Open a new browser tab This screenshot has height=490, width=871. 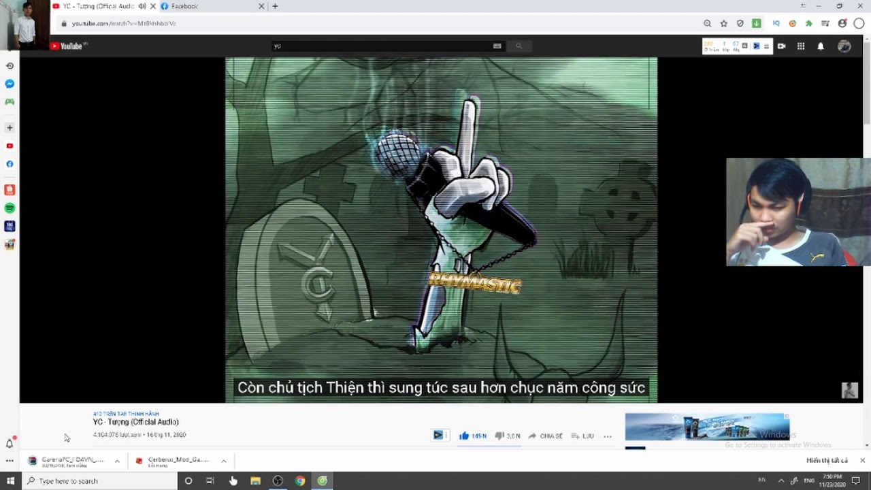[275, 6]
